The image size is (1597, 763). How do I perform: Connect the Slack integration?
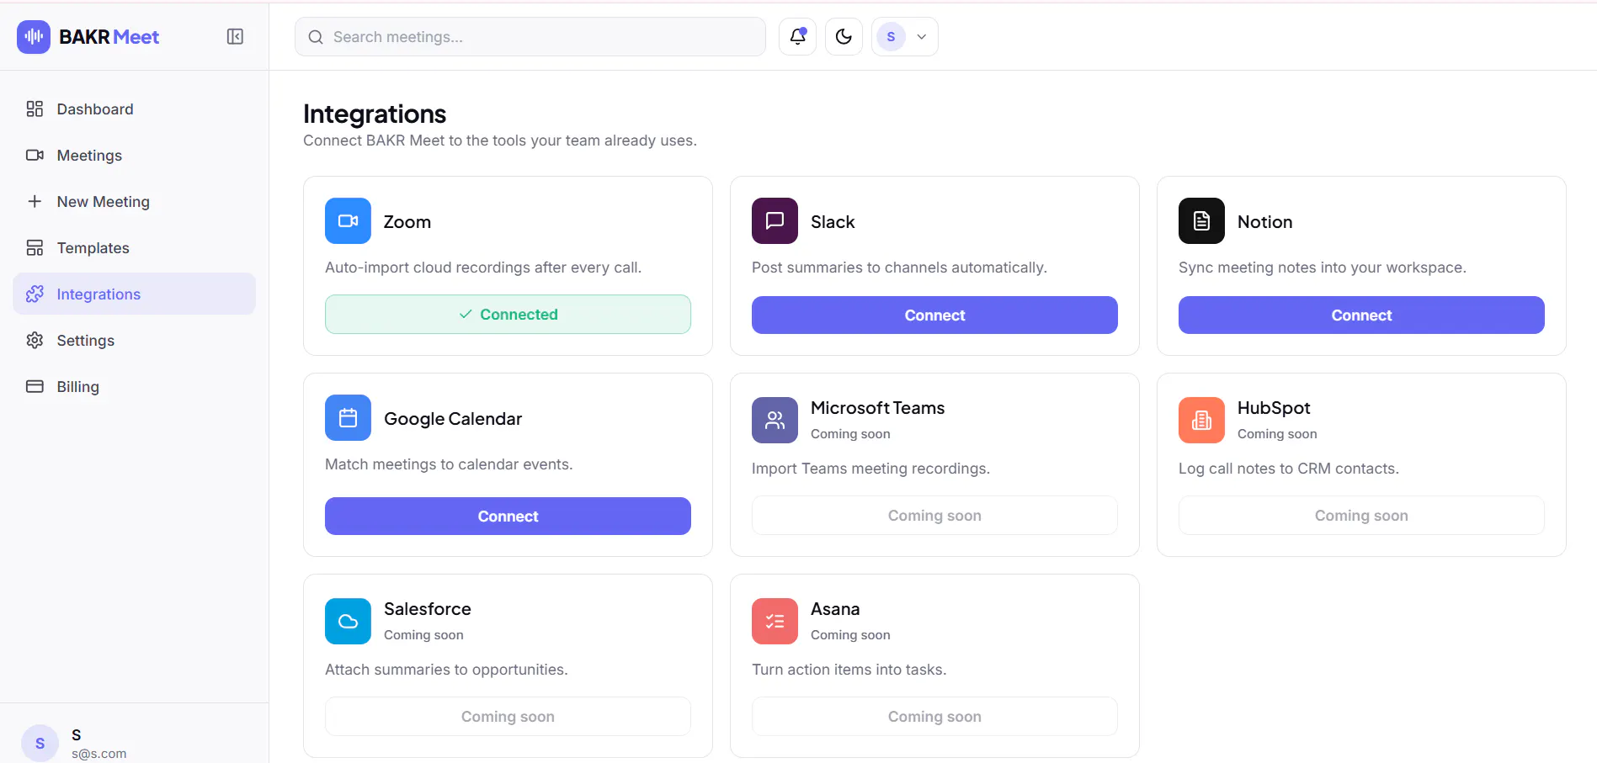coord(934,315)
